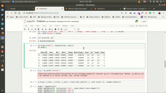Image resolution: width=166 pixels, height=93 pixels.
Task: Click the address bar URL
Action: coord(42,13)
